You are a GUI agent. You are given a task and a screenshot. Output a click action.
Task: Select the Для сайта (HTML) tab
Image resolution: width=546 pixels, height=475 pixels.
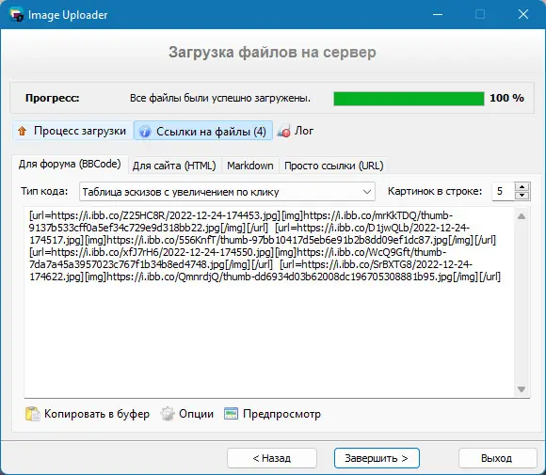point(174,166)
